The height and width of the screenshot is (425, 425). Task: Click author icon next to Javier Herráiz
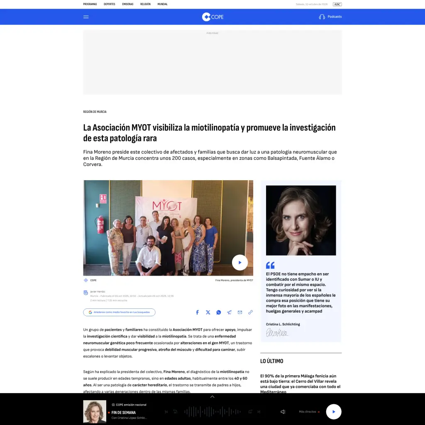click(x=85, y=293)
